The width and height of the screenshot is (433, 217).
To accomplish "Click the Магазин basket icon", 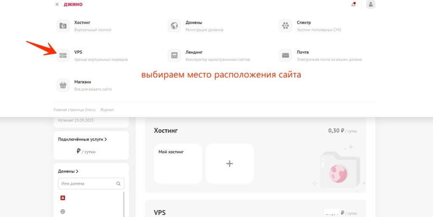I will pyautogui.click(x=63, y=85).
